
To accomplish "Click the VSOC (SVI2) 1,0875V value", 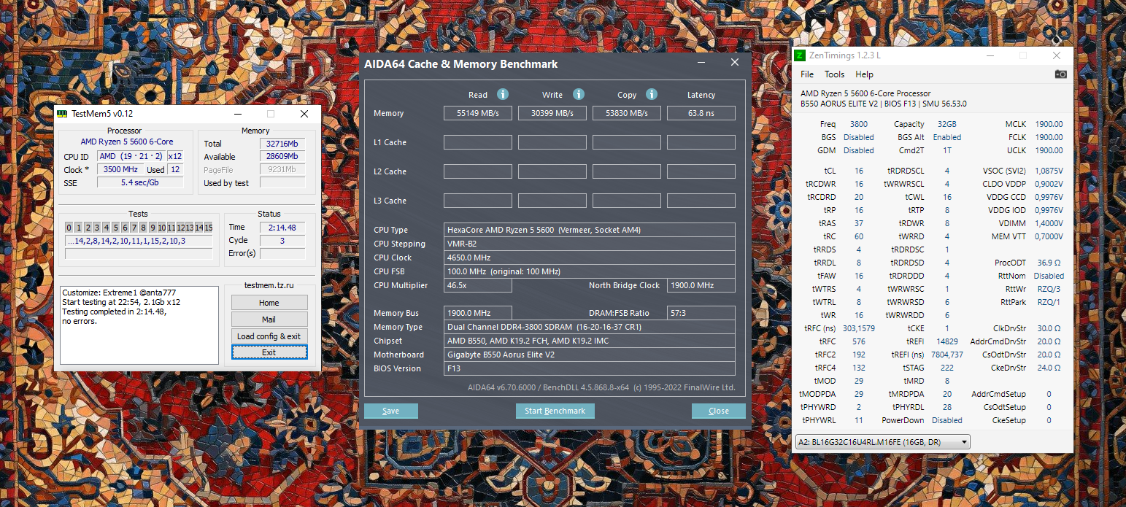I will 1048,171.
